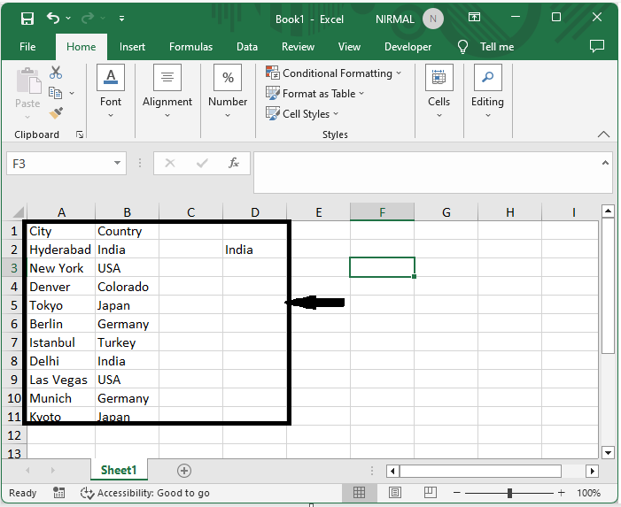
Task: Switch to Page Layout view
Action: tap(394, 492)
